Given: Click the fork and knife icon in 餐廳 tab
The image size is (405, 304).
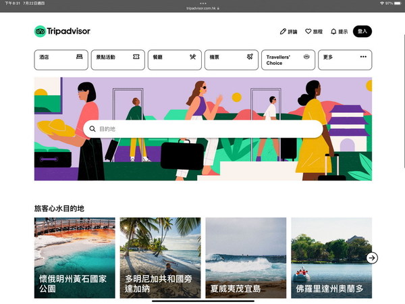Looking at the screenshot, I should coord(192,57).
